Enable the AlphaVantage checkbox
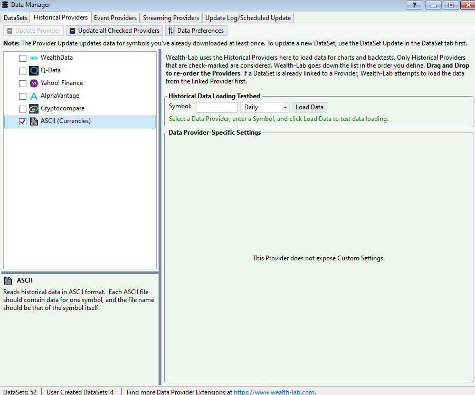Image resolution: width=475 pixels, height=395 pixels. point(23,96)
